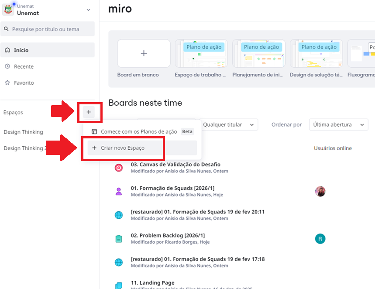Click the clipboard icon of Problem Backlog
This screenshot has width=375, height=289.
119,239
